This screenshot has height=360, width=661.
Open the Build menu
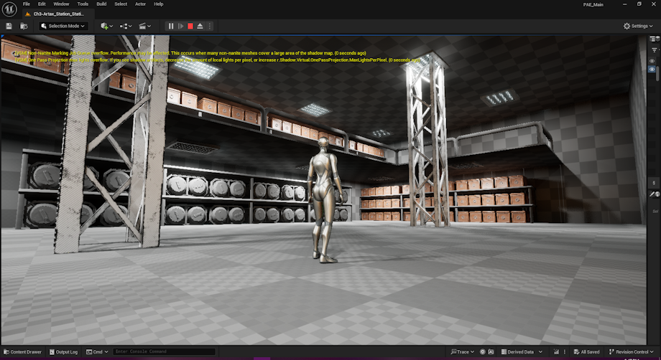coord(101,4)
